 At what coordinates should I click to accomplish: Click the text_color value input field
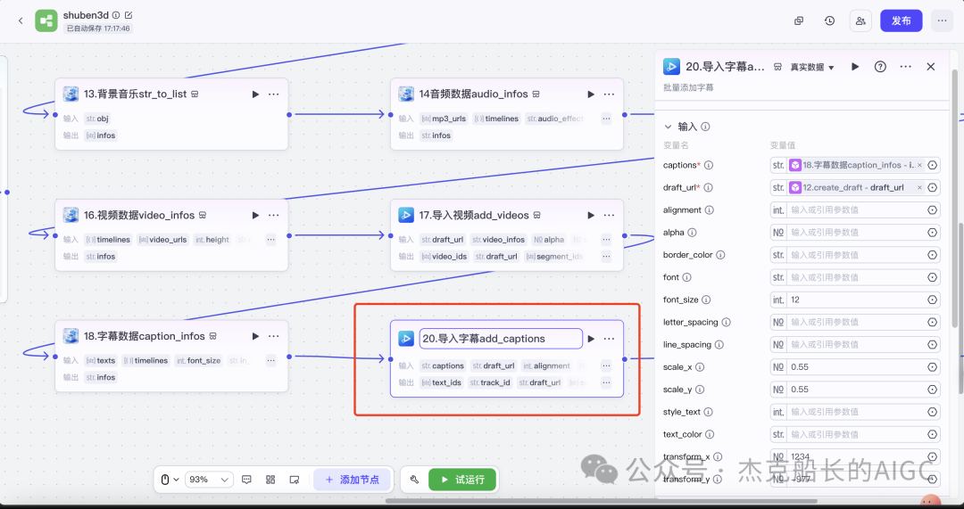(857, 434)
